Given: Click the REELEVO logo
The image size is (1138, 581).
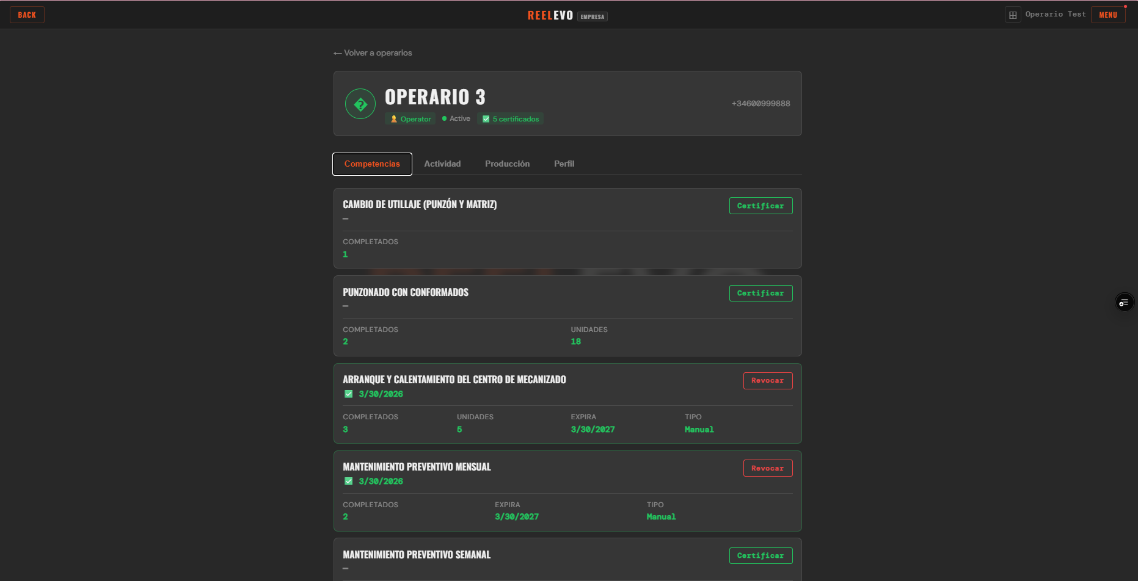Looking at the screenshot, I should coord(549,15).
